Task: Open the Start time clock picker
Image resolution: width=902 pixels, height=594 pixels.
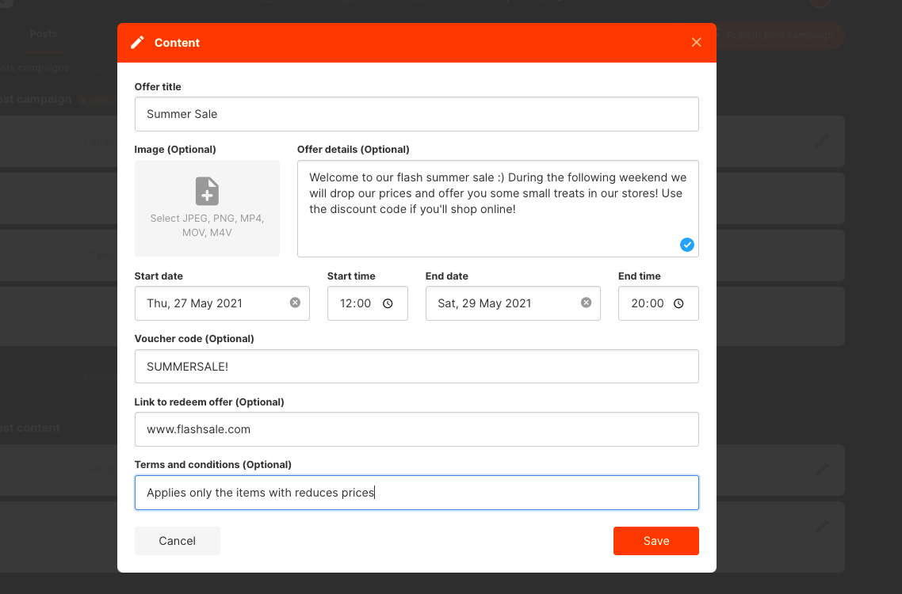Action: [x=388, y=303]
